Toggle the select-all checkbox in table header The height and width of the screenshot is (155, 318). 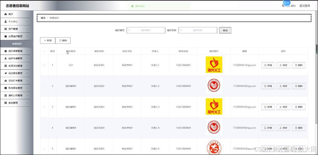[x=44, y=51]
